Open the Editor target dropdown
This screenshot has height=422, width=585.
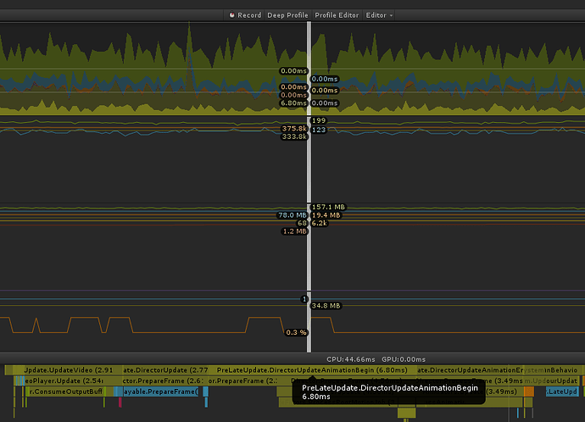[x=379, y=15]
